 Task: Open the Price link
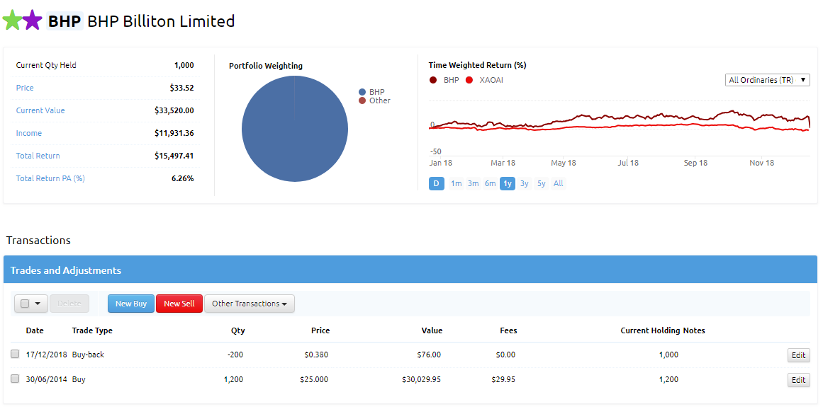[x=25, y=88]
